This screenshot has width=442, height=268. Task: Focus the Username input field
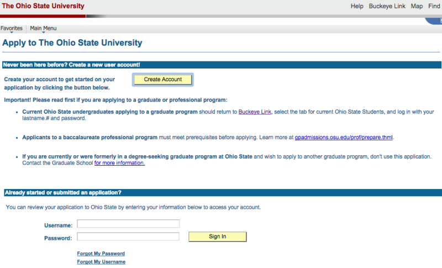pos(128,224)
